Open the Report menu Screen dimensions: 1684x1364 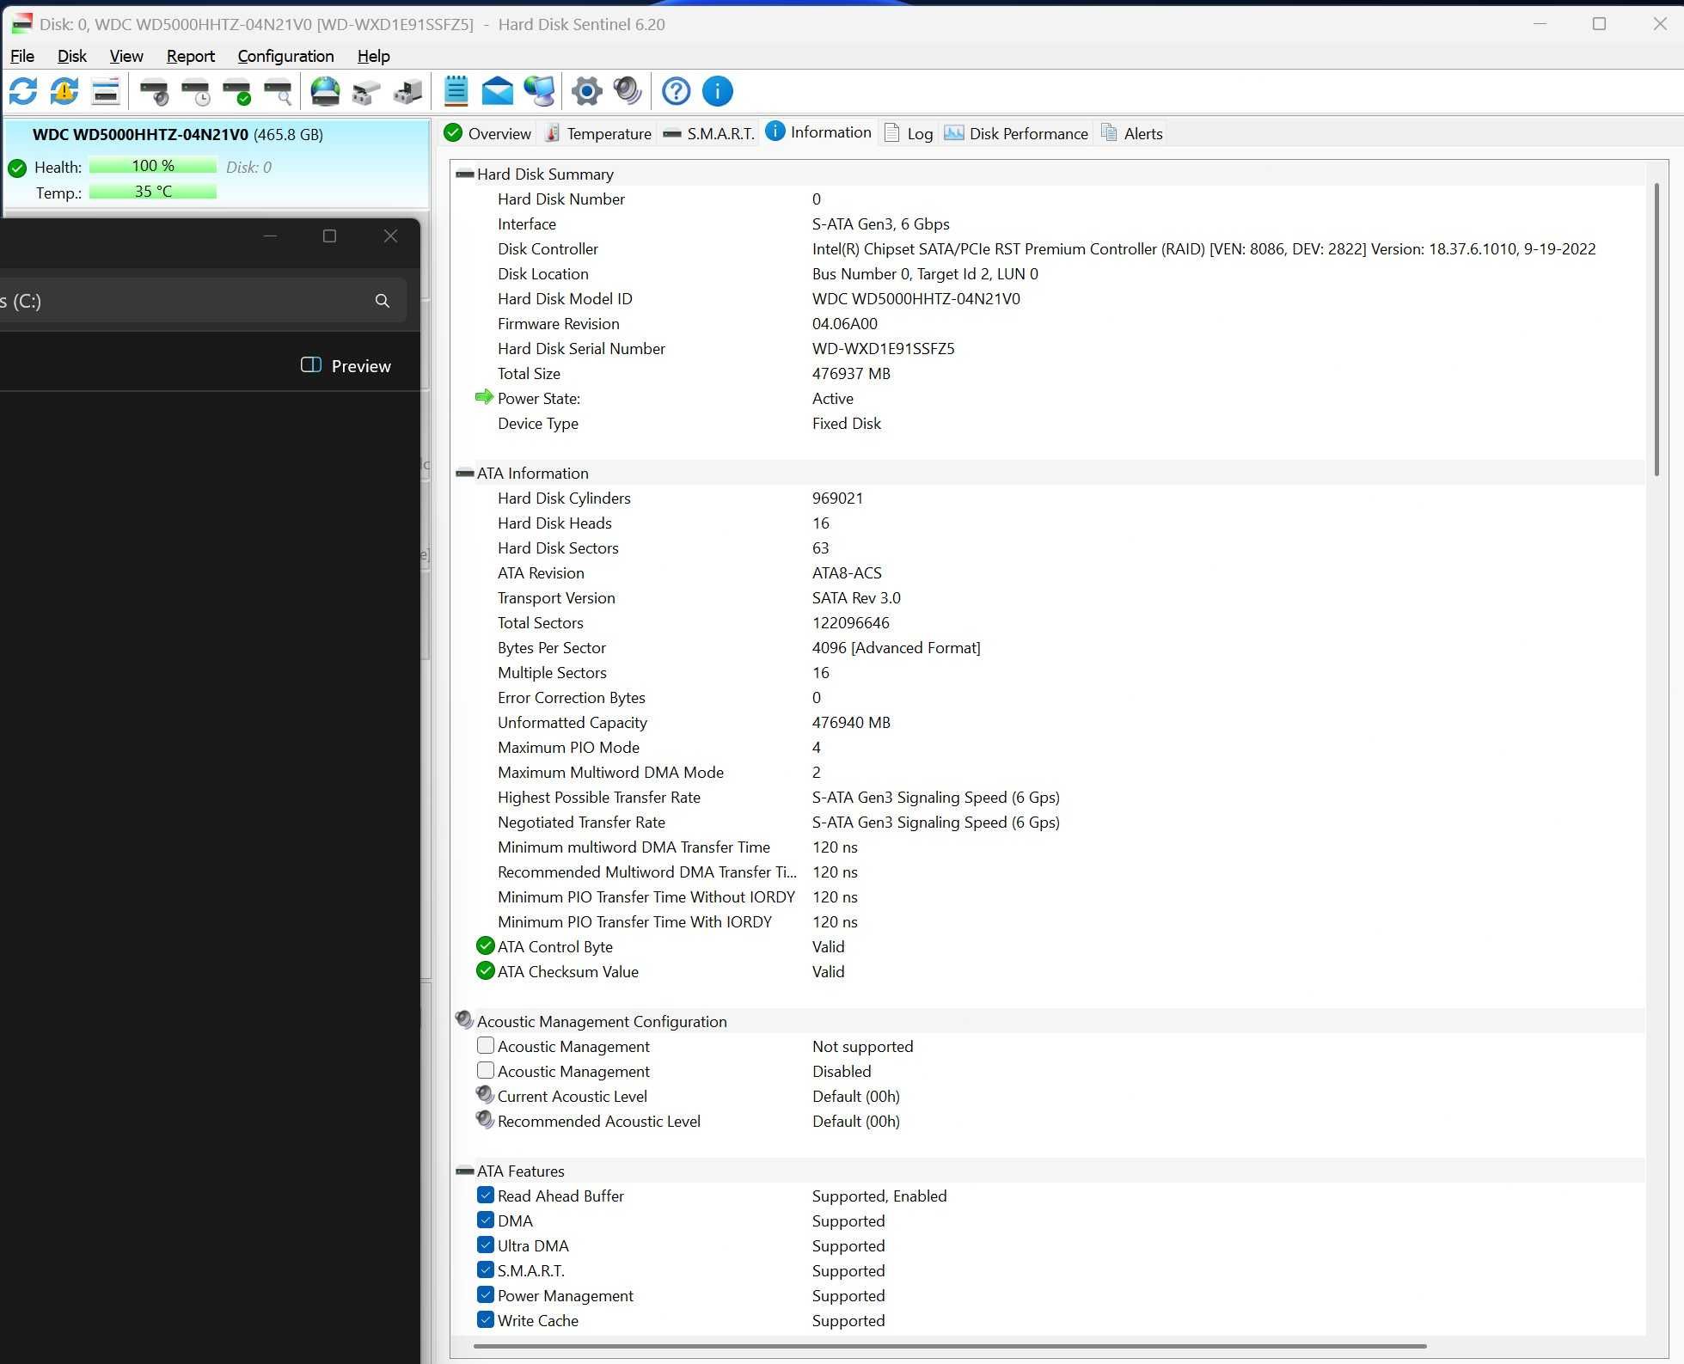[x=191, y=56]
